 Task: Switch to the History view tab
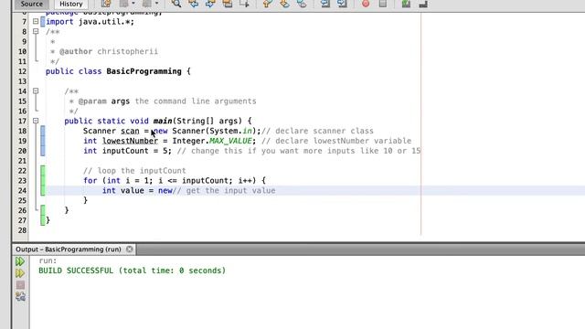click(71, 4)
